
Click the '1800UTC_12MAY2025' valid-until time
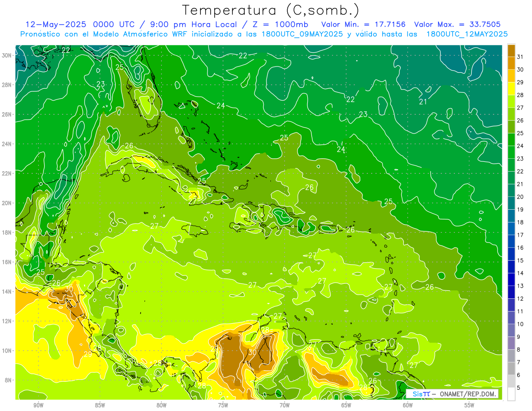467,34
